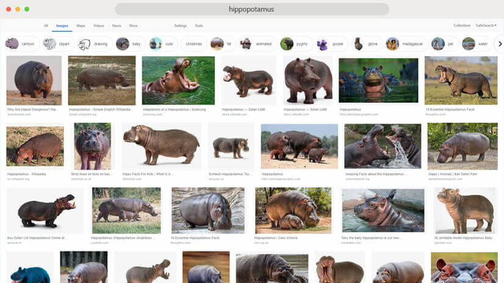Switch to the Maps tab

tap(81, 26)
